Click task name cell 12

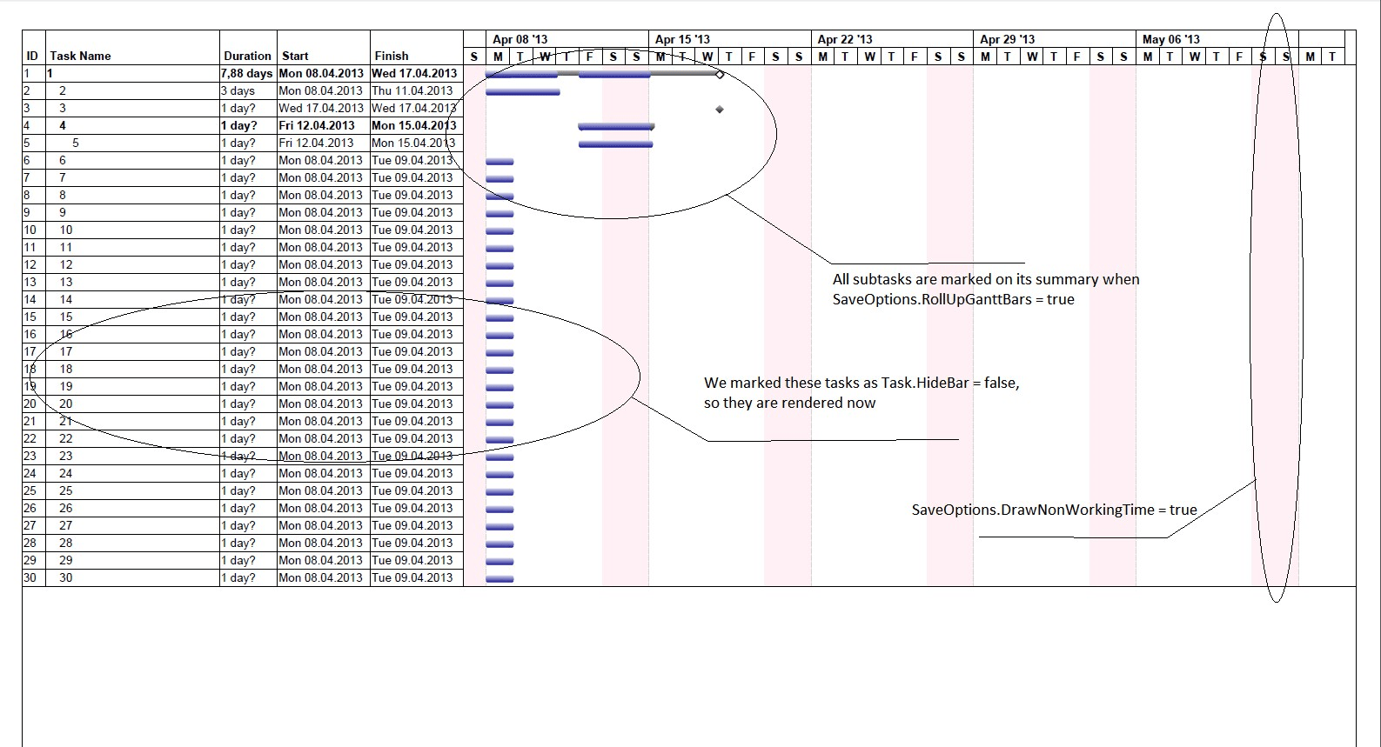(132, 265)
